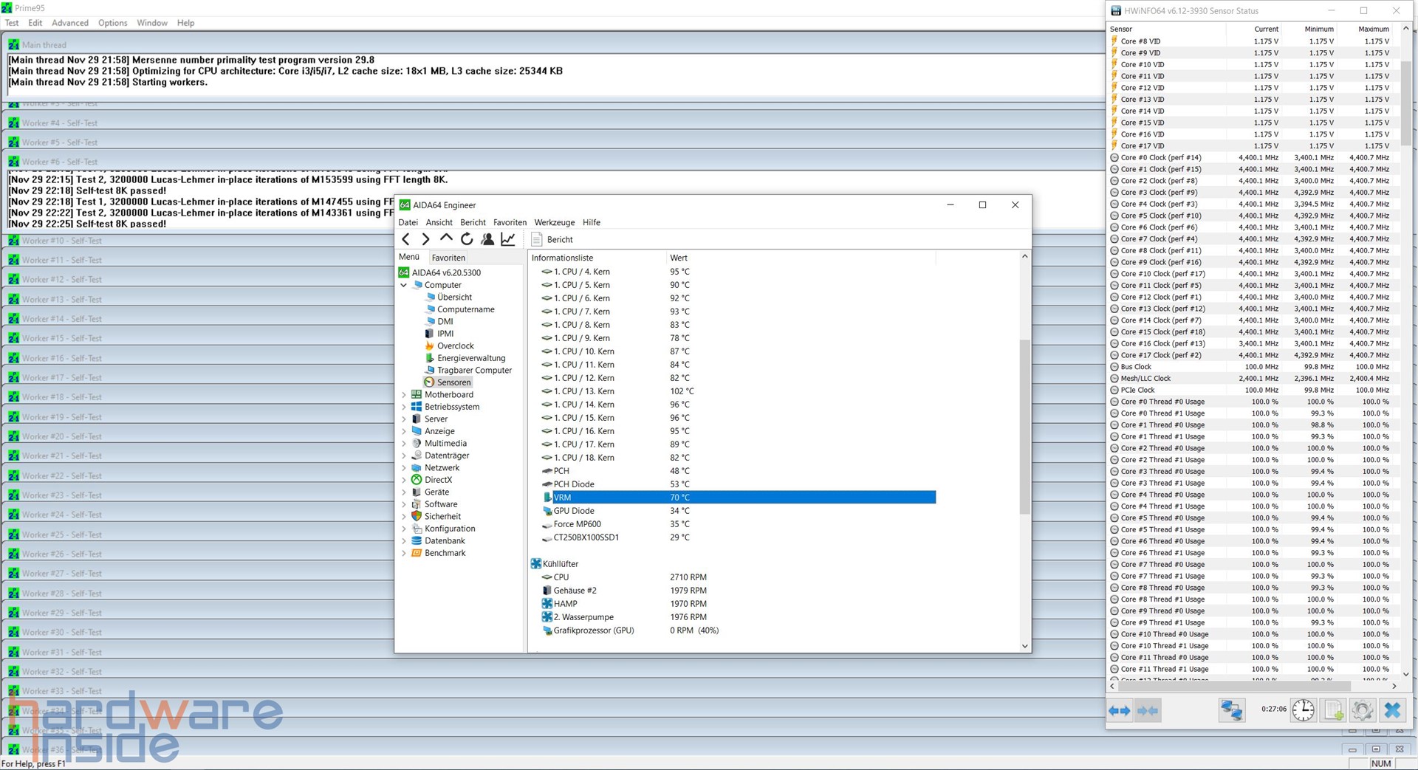This screenshot has height=770, width=1418.
Task: Select Prime95 Worker #20 Self-Test window
Action: [199, 436]
